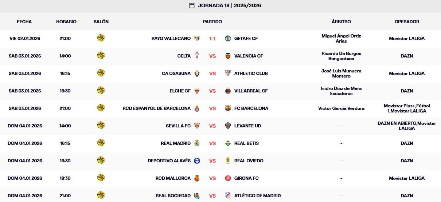Click the Getafe CF club crest
Image resolution: width=441 pixels, height=202 pixels.
228,38
